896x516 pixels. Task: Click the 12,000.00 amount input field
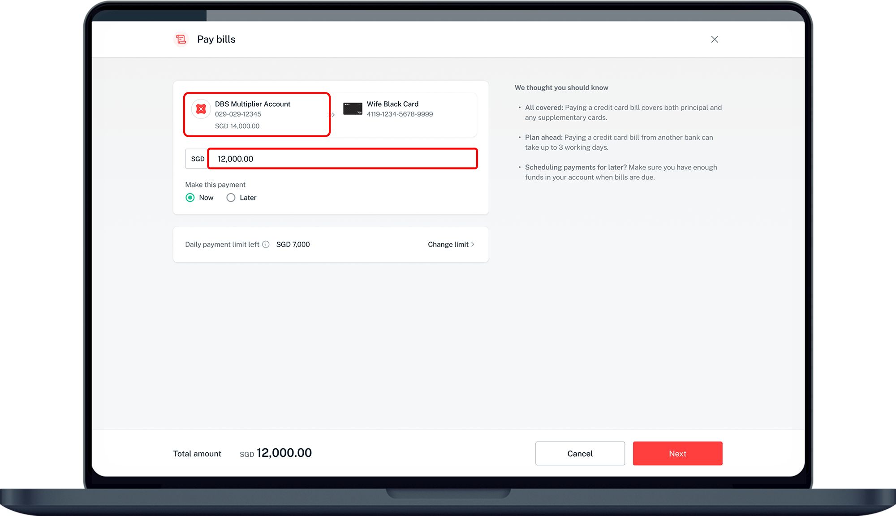tap(342, 159)
